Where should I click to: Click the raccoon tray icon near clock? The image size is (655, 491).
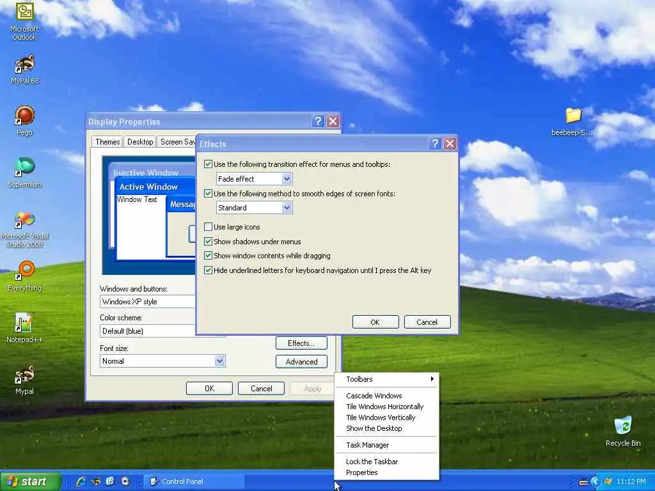click(x=608, y=482)
